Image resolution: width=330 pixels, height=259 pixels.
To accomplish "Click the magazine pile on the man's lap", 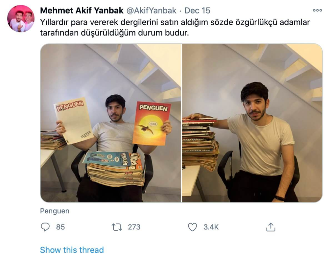I will 115,169.
